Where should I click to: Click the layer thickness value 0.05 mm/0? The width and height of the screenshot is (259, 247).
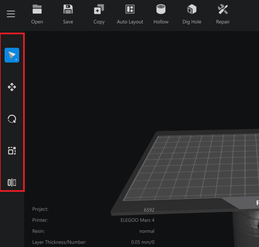(x=143, y=242)
